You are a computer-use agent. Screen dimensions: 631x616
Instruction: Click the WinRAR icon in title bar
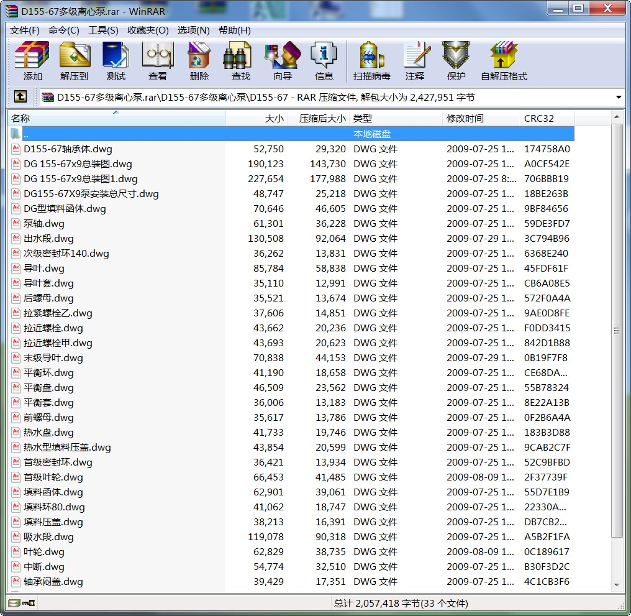(11, 11)
